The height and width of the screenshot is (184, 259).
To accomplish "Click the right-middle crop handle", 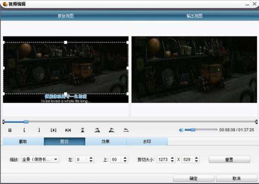I will coord(128,68).
